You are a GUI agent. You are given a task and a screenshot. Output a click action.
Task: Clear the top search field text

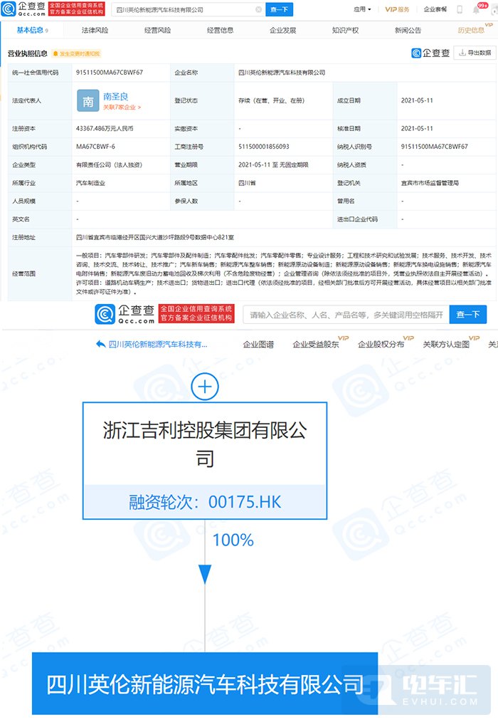[259, 9]
